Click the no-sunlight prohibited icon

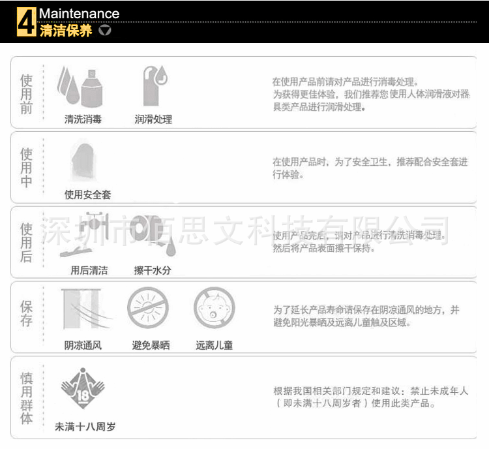[x=148, y=307]
